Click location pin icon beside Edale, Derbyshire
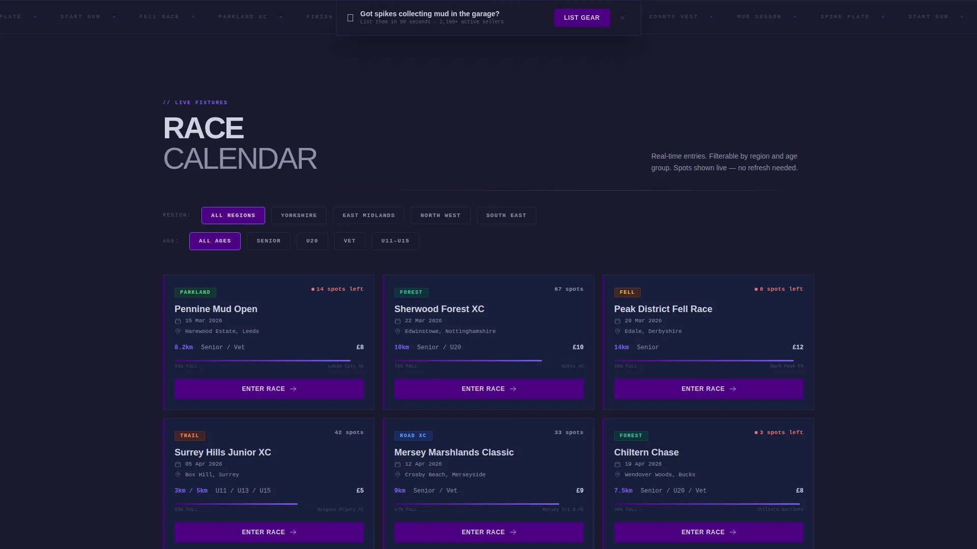The height and width of the screenshot is (549, 977). click(x=617, y=331)
